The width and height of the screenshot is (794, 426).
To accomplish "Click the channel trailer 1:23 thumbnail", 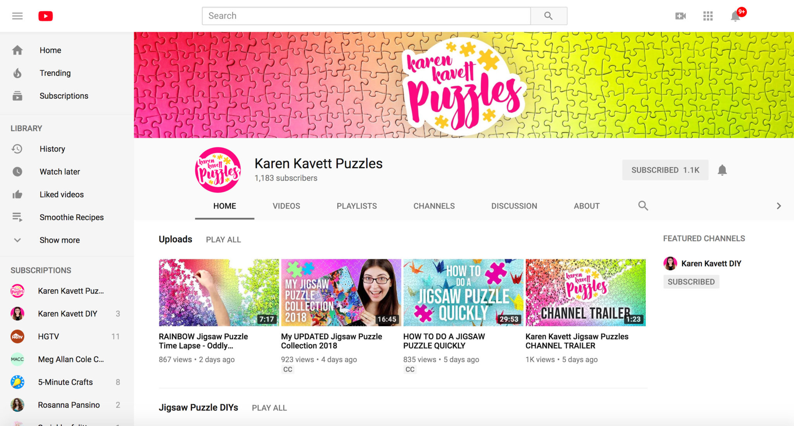I will [585, 293].
